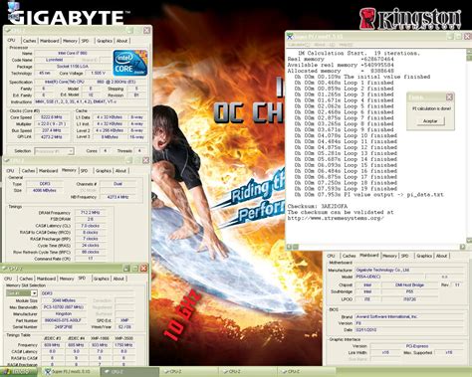This screenshot has width=472, height=377.
Task: Click the NB Frequency 4273.4 MHz value
Action: click(x=118, y=197)
